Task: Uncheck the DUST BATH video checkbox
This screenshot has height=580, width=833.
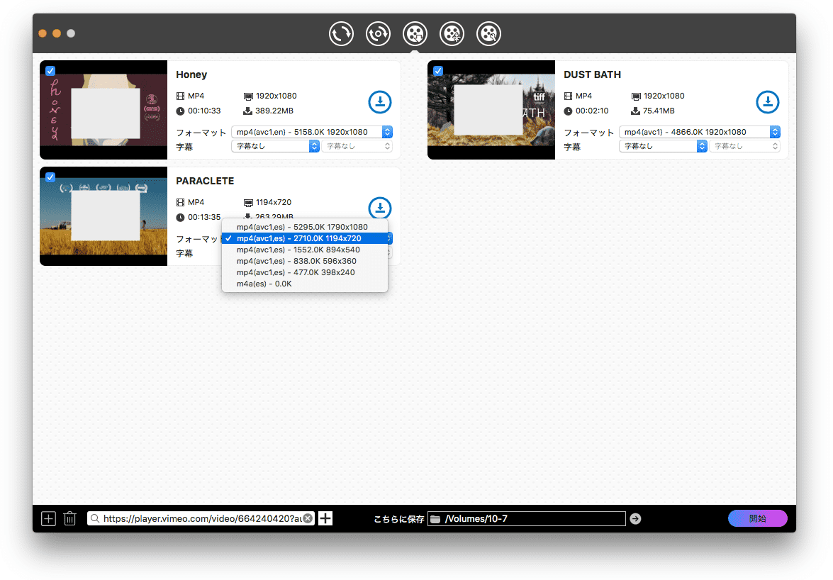Action: (438, 71)
